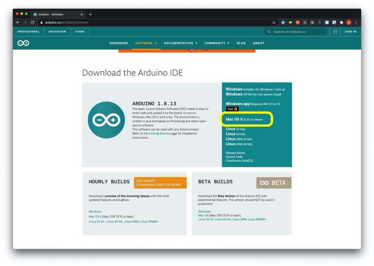Image resolution: width=374 pixels, height=266 pixels.
Task: Click the search magnifier icon
Action: pos(269,32)
